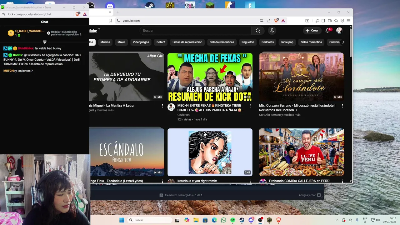This screenshot has height=225, width=400.
Task: Select the Videojuegos filter chip
Action: [141, 42]
